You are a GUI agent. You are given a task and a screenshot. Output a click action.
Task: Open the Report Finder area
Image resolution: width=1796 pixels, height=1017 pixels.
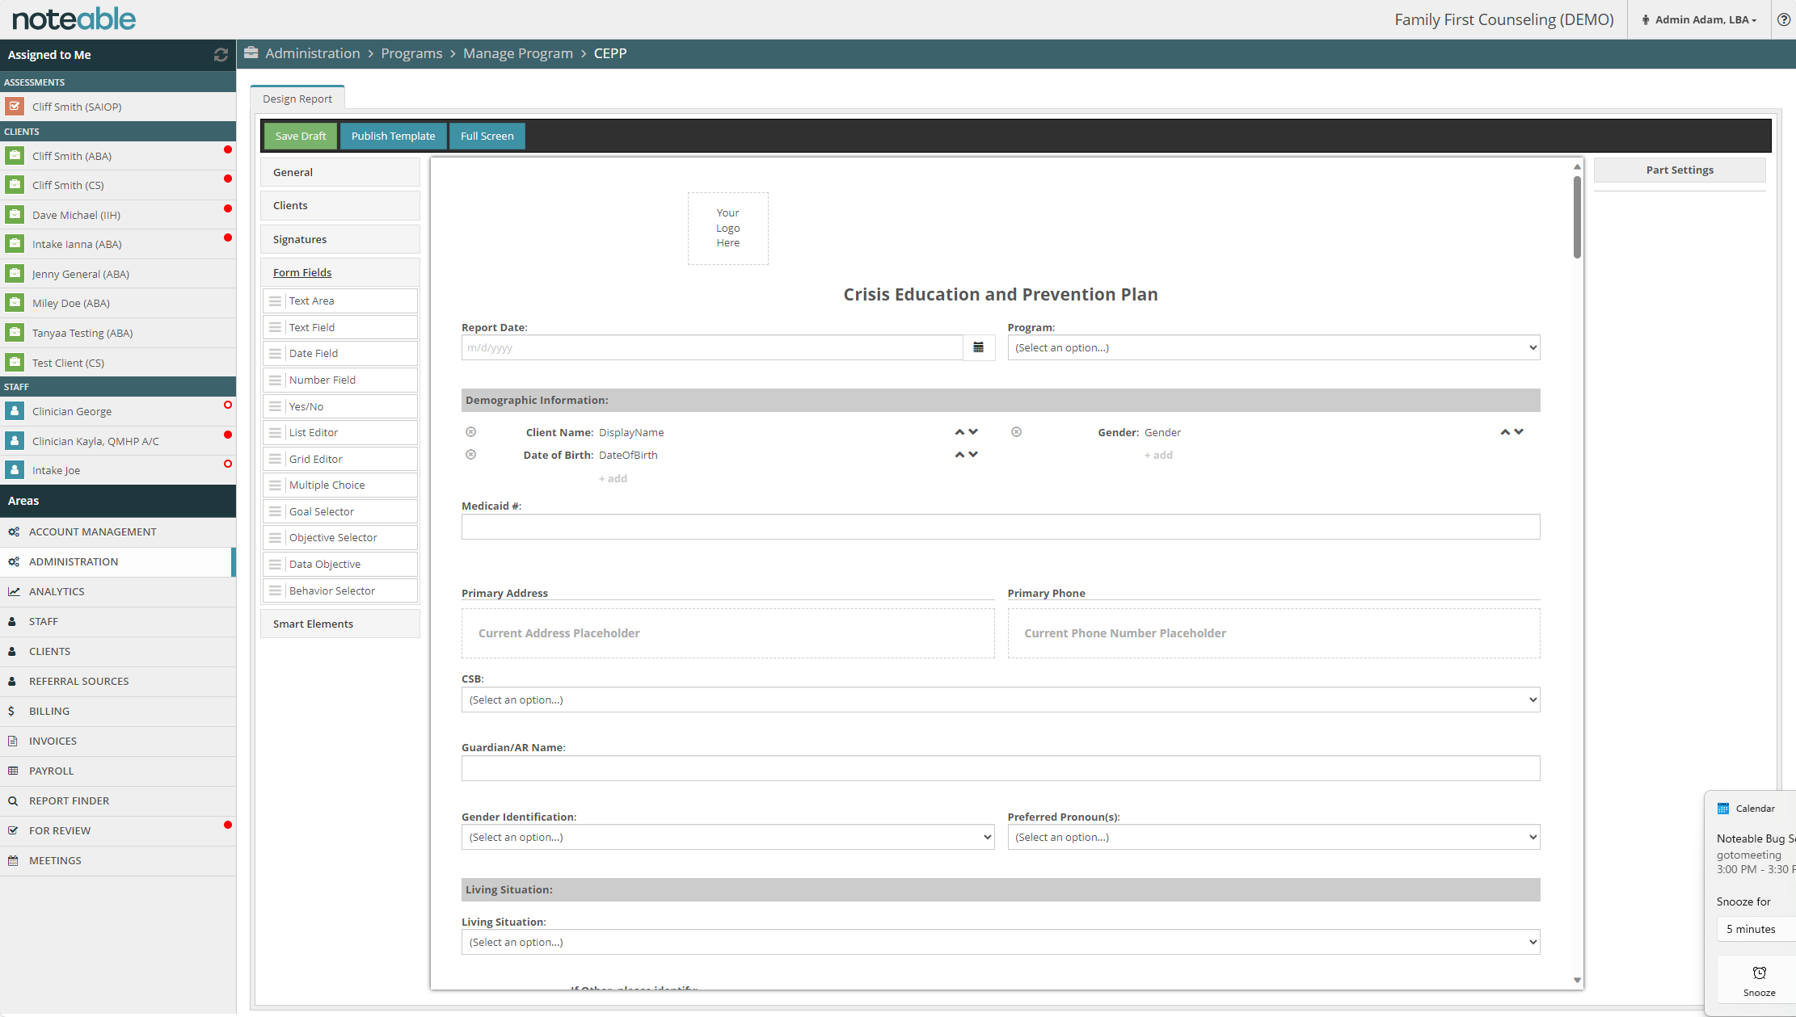tap(69, 800)
